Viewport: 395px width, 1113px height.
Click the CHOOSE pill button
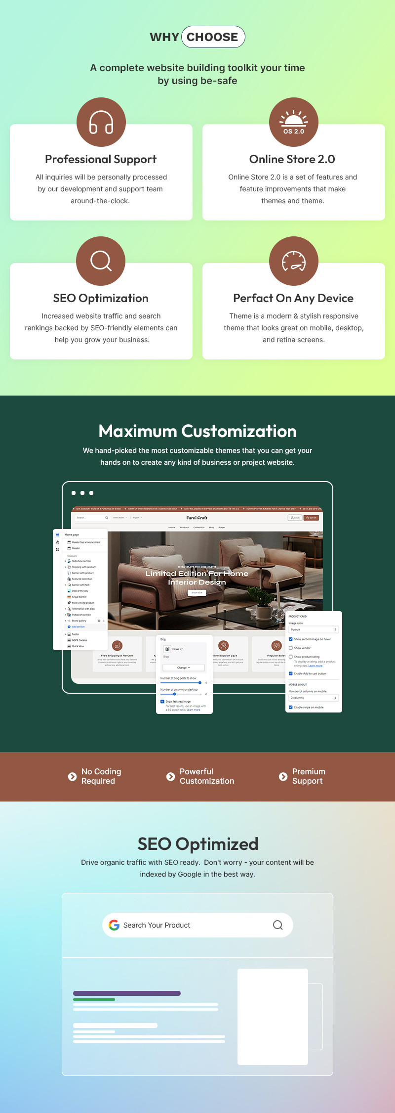tap(213, 37)
